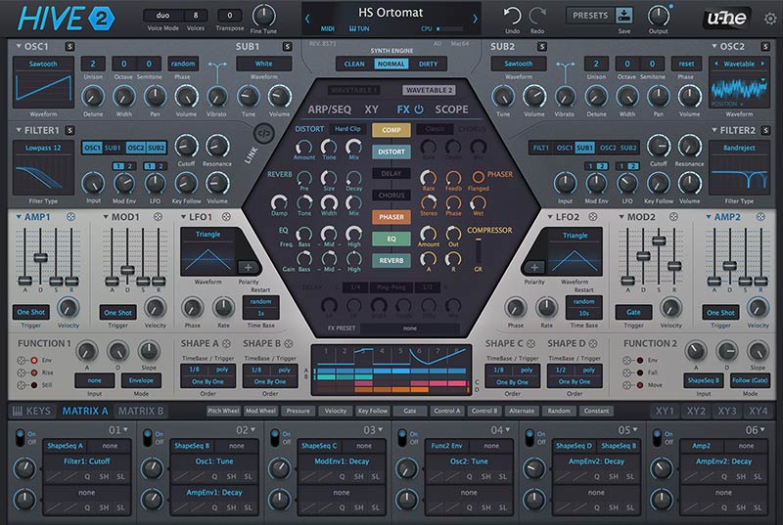Collapse the OSC1 panel triangle
Viewport: 783px width, 525px height.
coord(19,46)
